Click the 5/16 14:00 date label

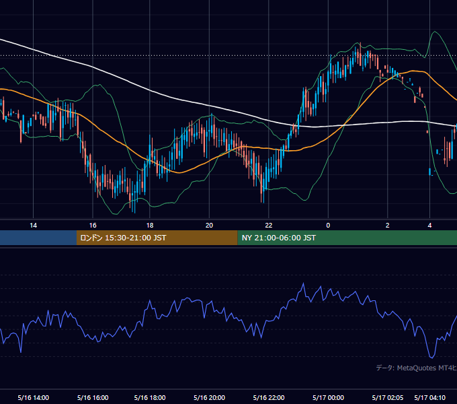33,397
